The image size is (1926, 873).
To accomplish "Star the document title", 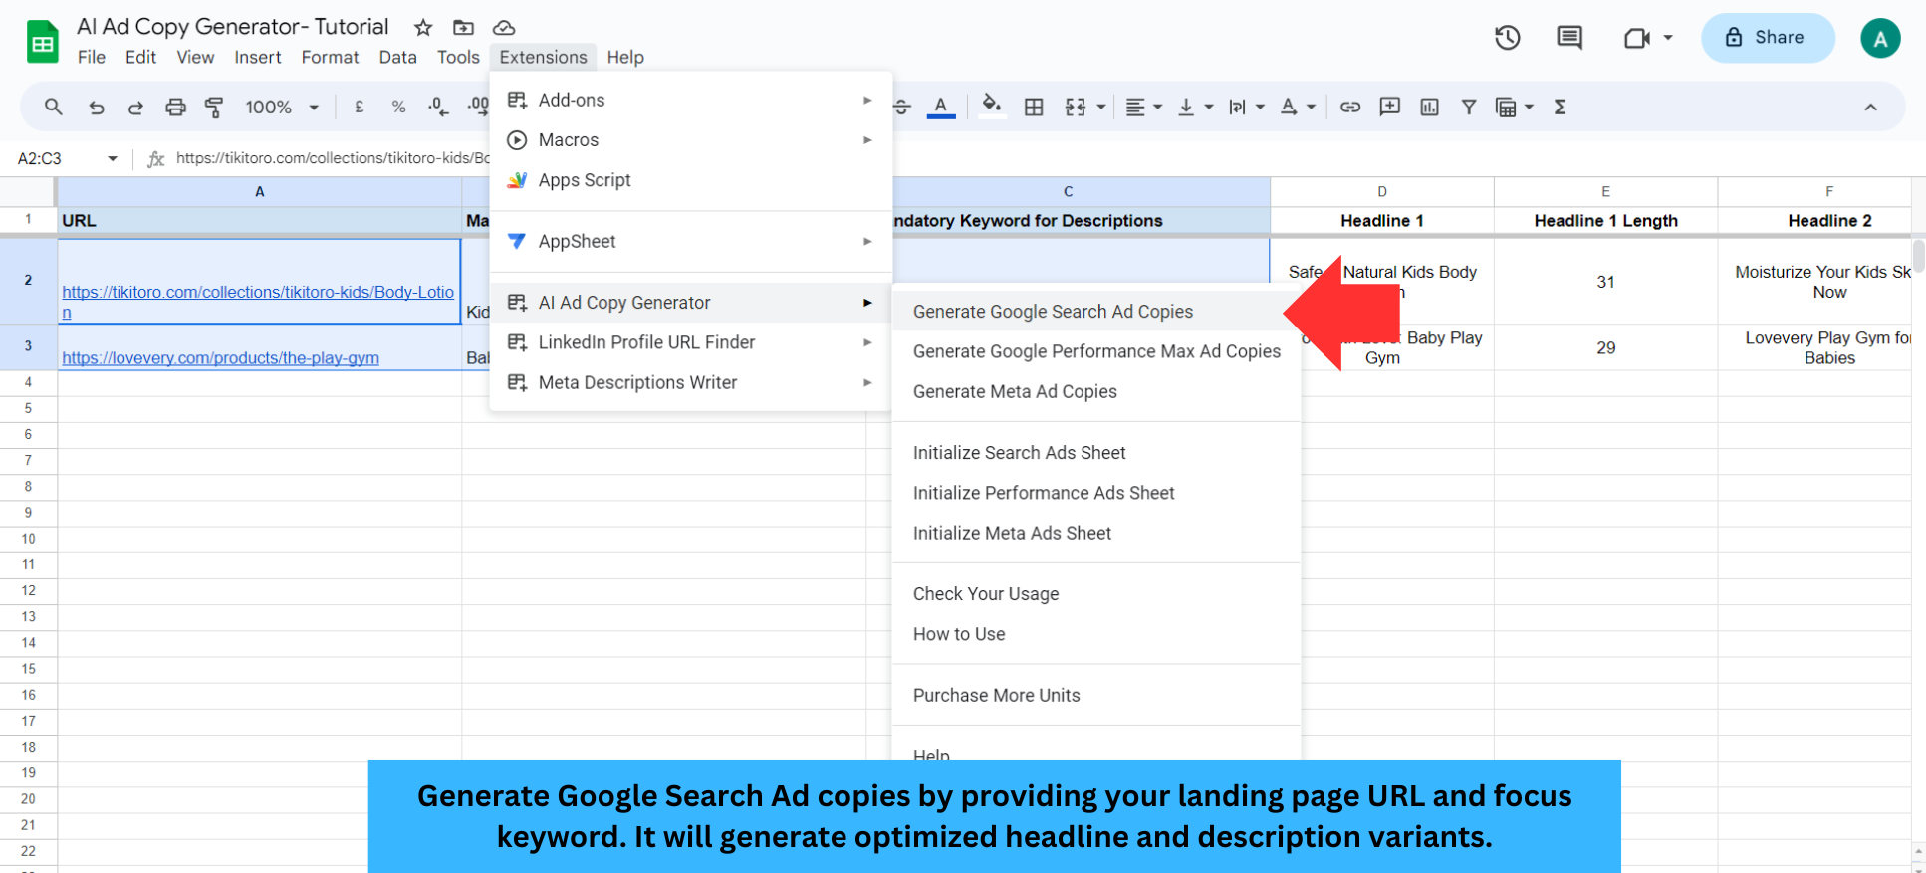I will click(x=423, y=27).
